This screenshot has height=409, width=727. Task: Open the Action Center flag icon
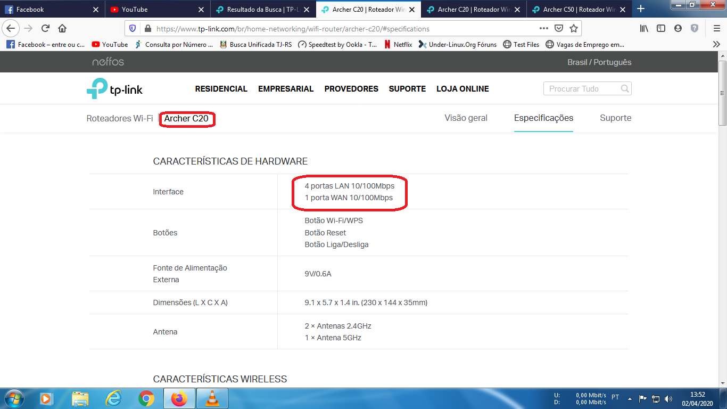click(x=643, y=398)
